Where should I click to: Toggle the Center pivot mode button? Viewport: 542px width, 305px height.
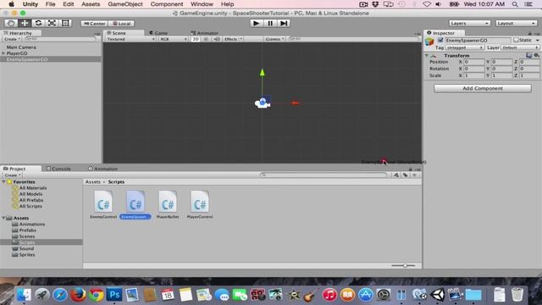tap(94, 24)
